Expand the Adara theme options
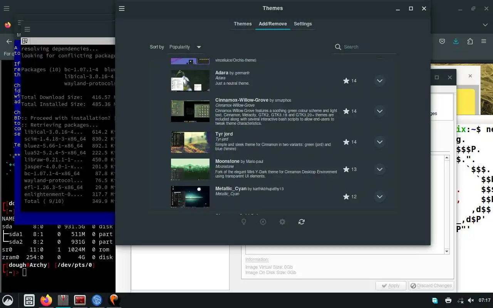The image size is (493, 308). point(379,81)
